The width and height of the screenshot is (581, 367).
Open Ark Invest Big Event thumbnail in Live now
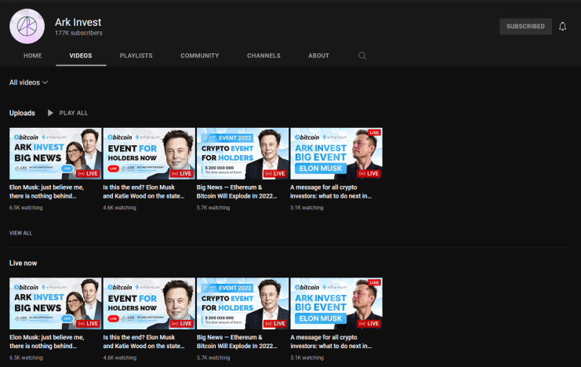point(336,303)
